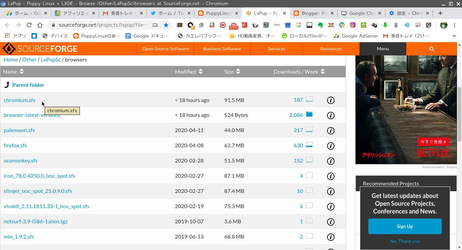
Task: Click the back navigation arrow
Action: (7, 25)
